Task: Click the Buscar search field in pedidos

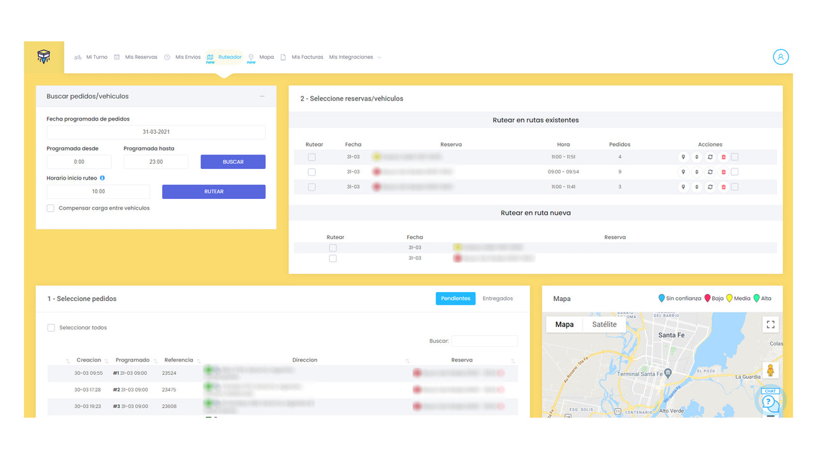Action: point(484,341)
